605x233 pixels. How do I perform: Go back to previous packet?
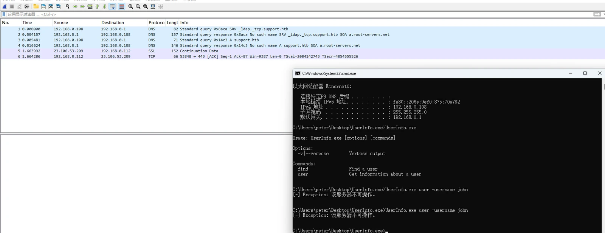click(75, 6)
